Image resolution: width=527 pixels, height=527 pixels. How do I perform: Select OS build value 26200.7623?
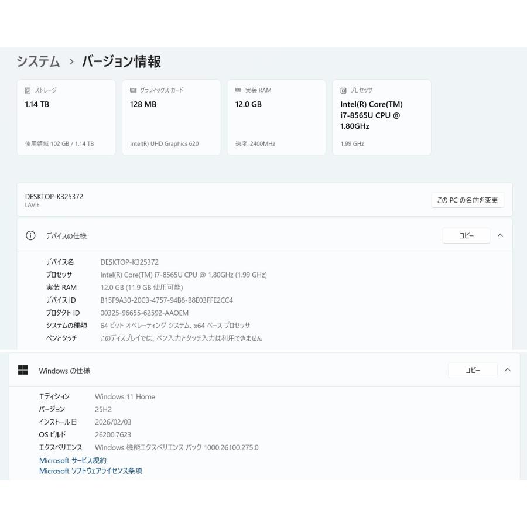(x=113, y=435)
